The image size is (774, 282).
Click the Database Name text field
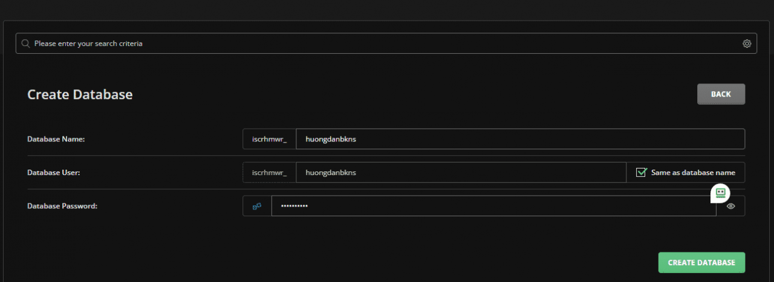520,139
